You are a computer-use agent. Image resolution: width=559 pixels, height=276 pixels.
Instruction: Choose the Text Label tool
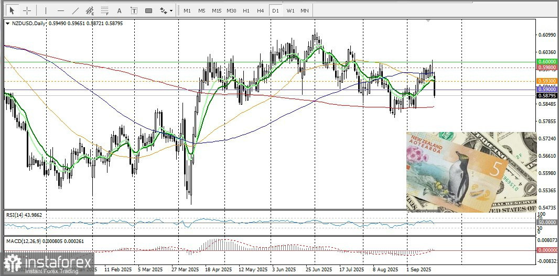pyautogui.click(x=134, y=10)
